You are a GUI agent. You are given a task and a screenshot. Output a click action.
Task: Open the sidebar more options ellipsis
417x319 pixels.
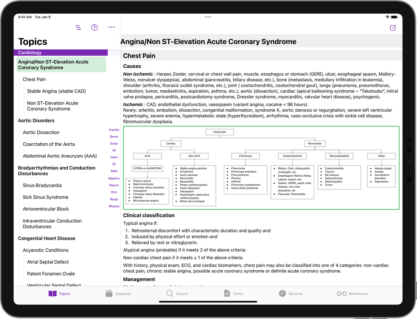[x=112, y=27]
